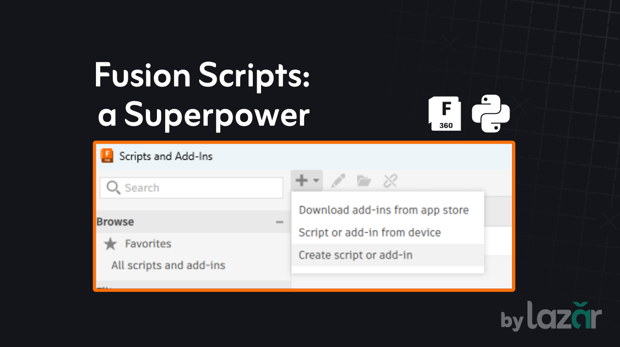Click the Fusion 360 logo badge
The width and height of the screenshot is (620, 347).
(x=445, y=114)
